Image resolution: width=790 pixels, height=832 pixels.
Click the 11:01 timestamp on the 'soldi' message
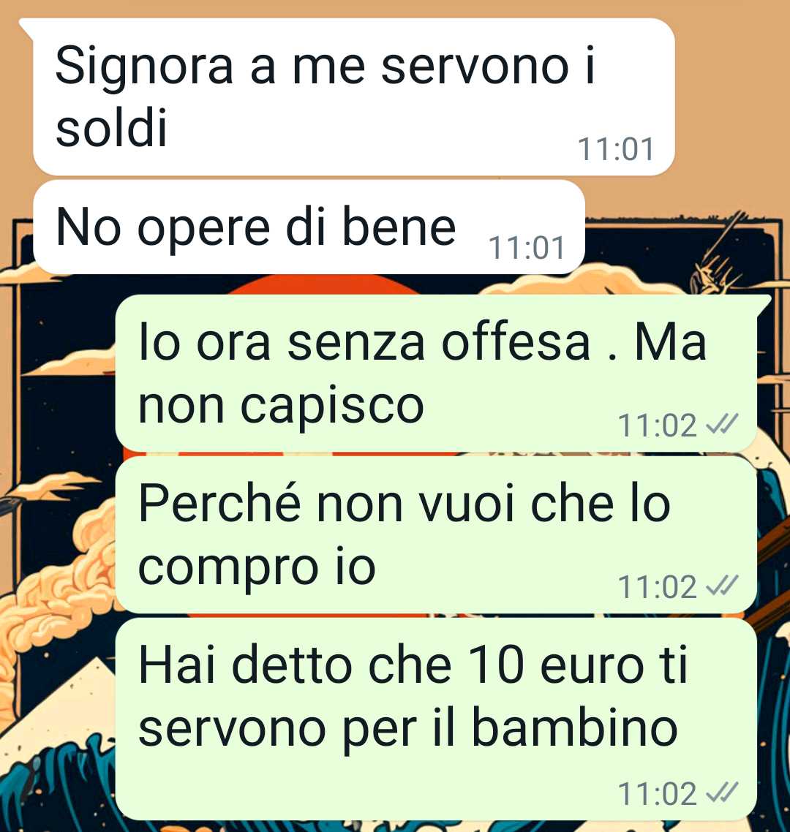click(x=615, y=149)
